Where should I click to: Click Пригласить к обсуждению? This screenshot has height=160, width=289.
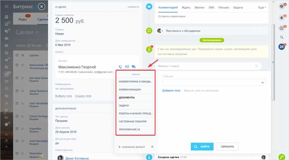[183, 31]
